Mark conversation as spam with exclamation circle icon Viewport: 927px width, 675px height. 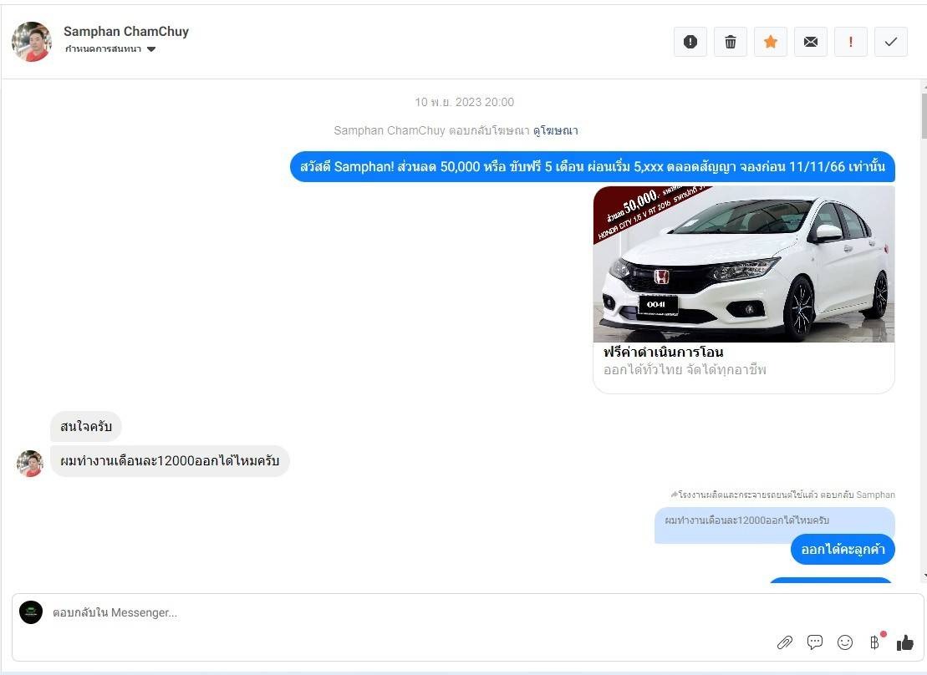point(690,42)
